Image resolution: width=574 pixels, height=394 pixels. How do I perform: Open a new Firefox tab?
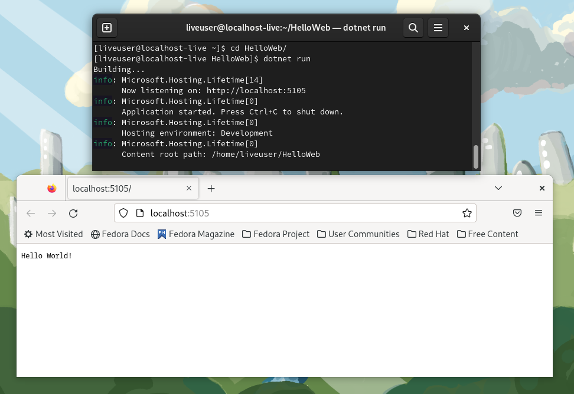click(211, 188)
